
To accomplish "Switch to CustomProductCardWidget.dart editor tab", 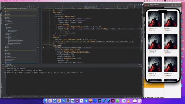I will pos(53,7).
